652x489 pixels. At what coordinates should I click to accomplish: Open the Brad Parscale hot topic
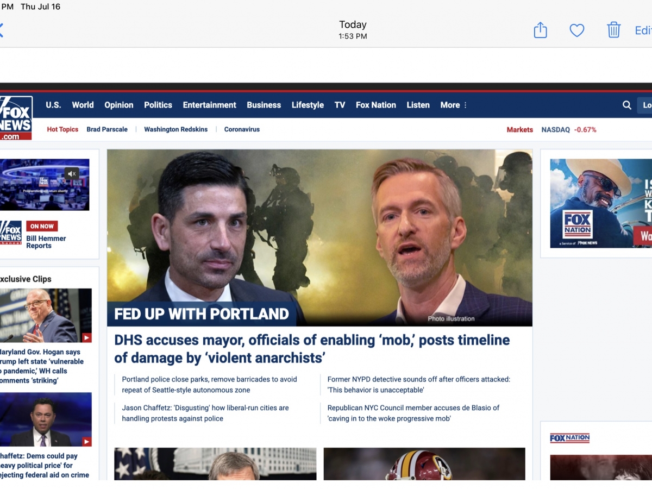(107, 129)
